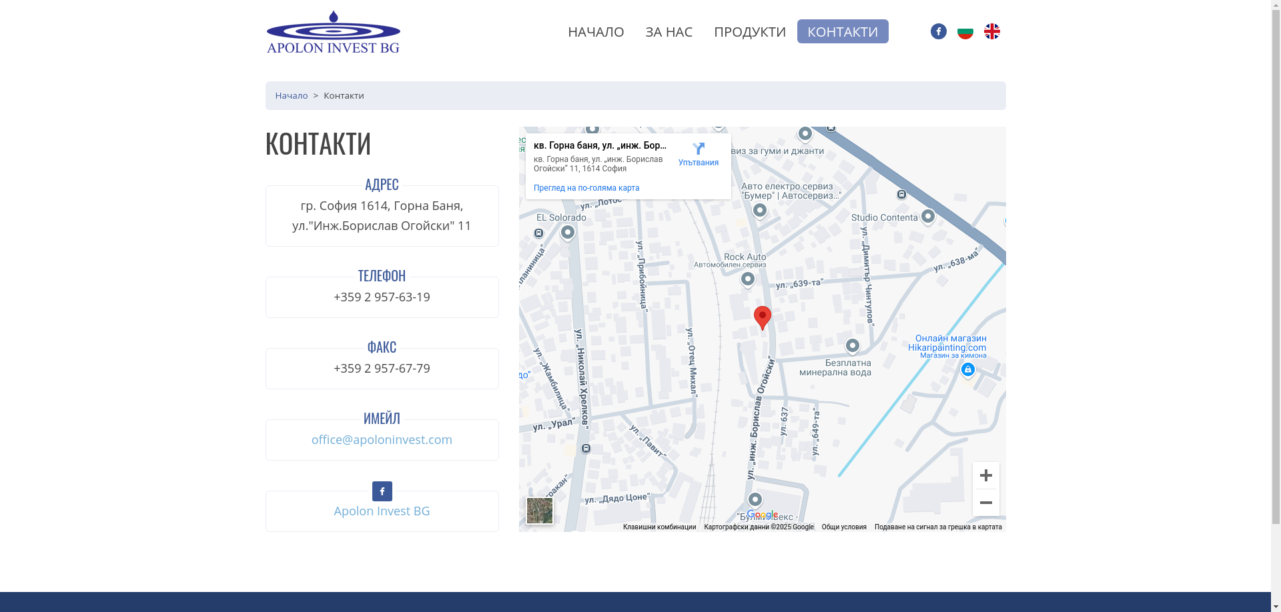
Task: Click the directions icon in the map popup
Action: tap(698, 149)
